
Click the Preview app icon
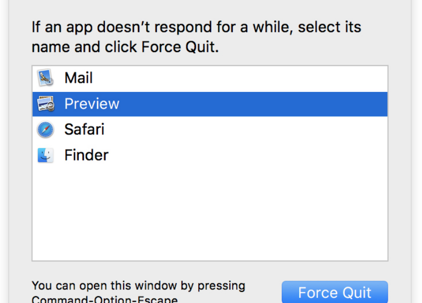46,104
